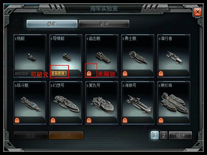This screenshot has height=155, width=207.
Task: Click the 排序 sort button
Action: (x=180, y=135)
